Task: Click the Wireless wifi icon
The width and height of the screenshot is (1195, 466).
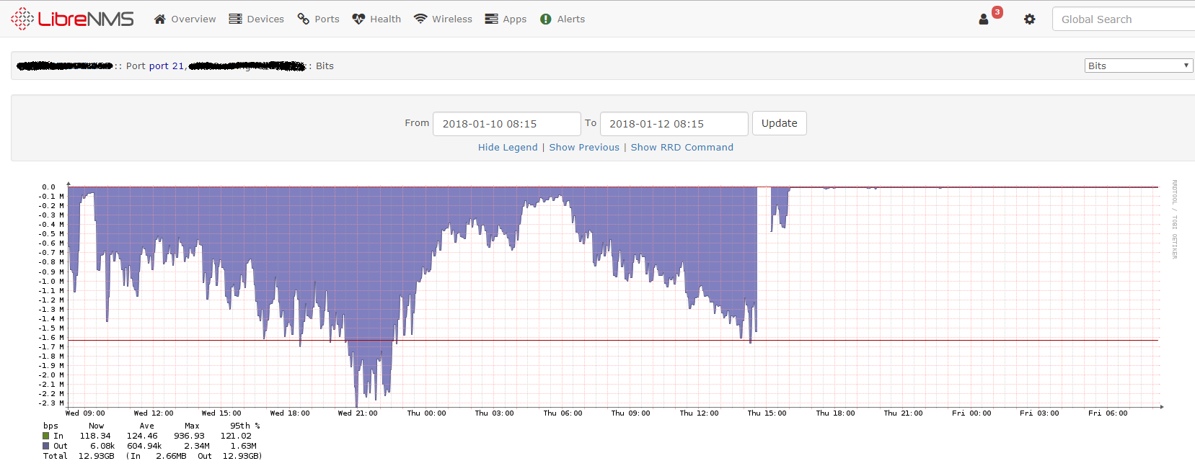Action: point(420,19)
